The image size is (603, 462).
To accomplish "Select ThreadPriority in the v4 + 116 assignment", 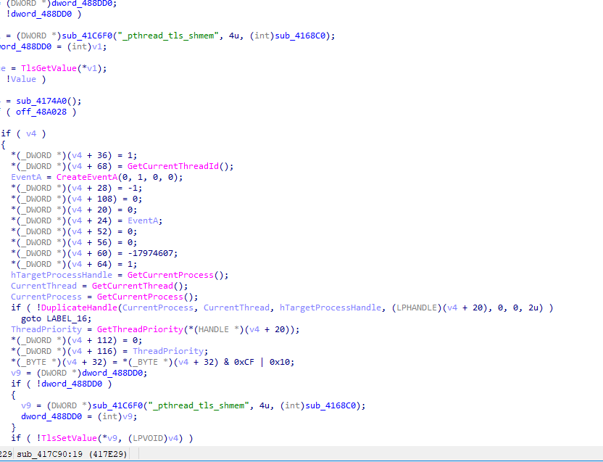I will 159,351.
